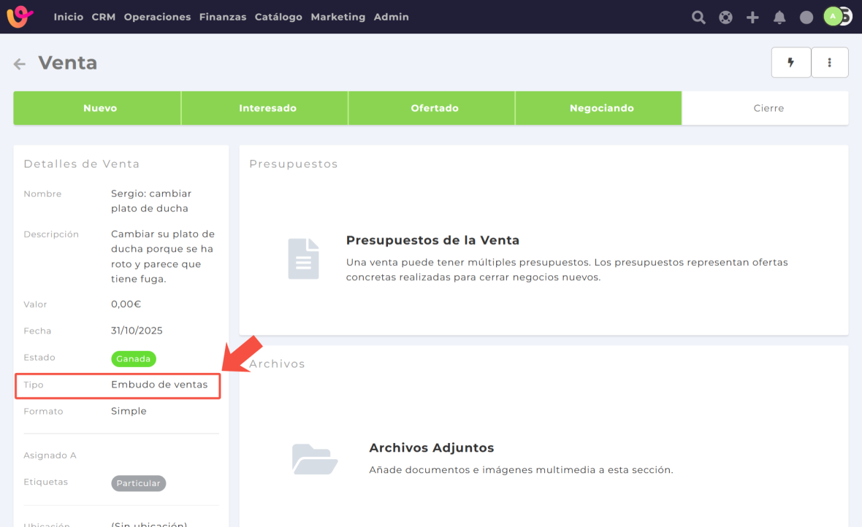Image resolution: width=862 pixels, height=527 pixels.
Task: Open the Operaciones menu
Action: pos(157,17)
